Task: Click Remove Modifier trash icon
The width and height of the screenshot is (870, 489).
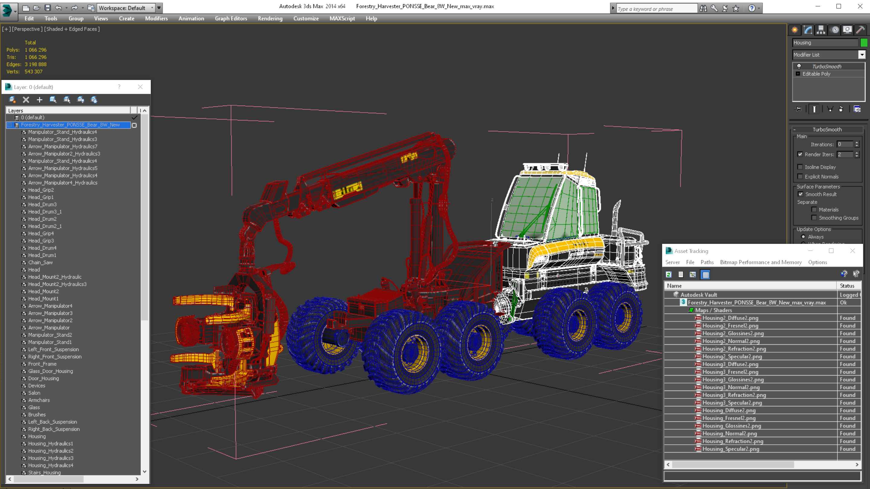Action: pos(841,109)
